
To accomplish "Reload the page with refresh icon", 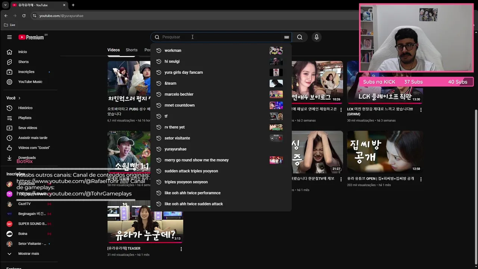I will coord(24,16).
